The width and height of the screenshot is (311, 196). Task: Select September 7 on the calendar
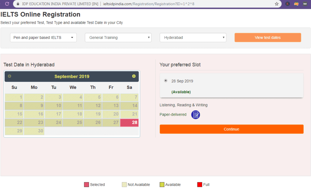[x=129, y=97]
